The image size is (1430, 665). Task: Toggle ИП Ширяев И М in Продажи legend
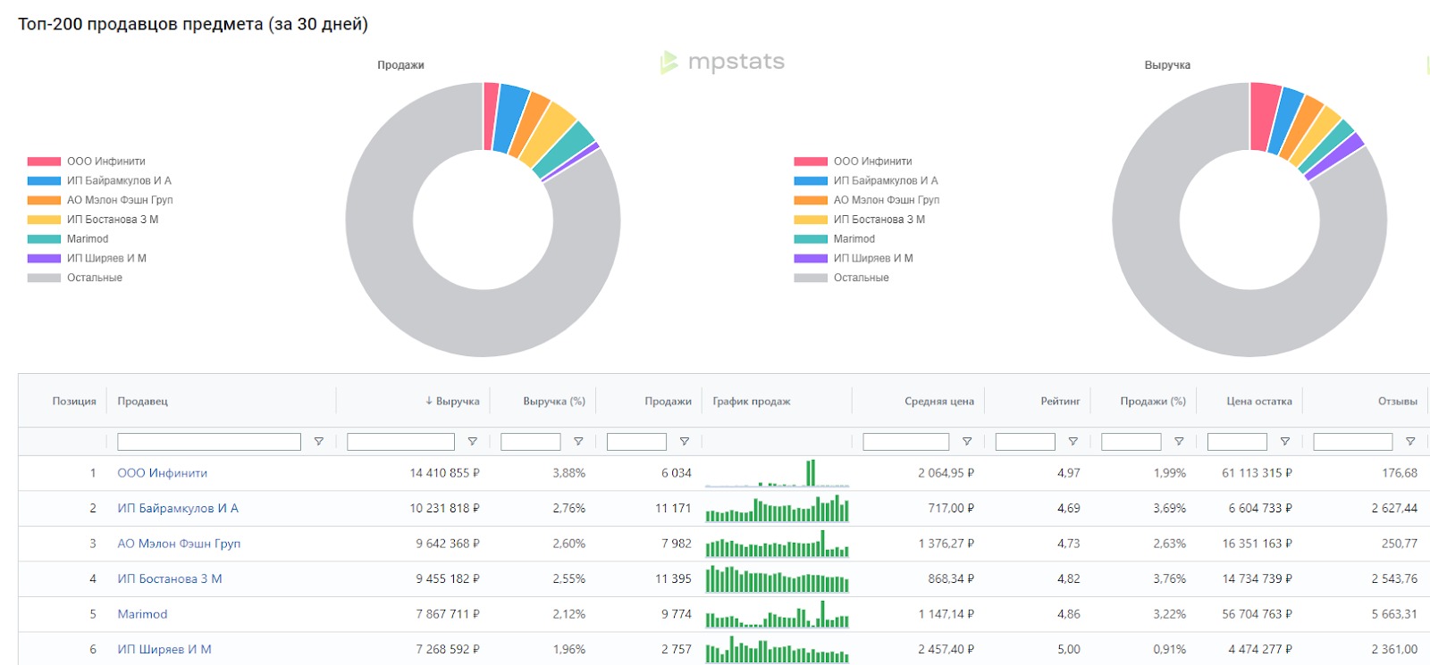[87, 258]
